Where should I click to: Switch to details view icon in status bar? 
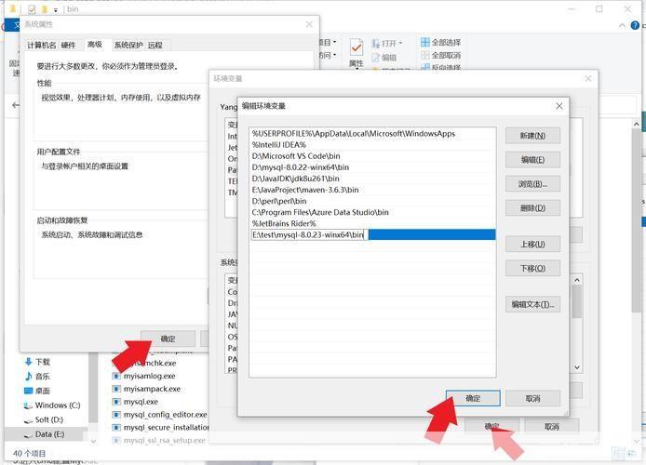click(619, 453)
